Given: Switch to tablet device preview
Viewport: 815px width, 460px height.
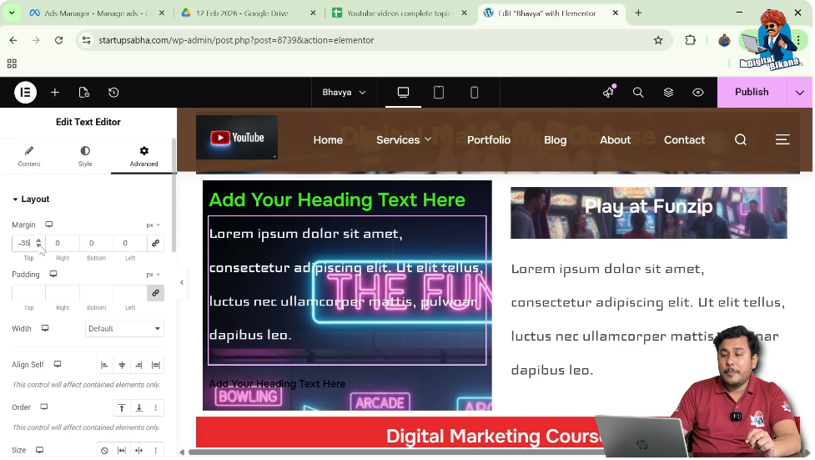Looking at the screenshot, I should pos(439,93).
